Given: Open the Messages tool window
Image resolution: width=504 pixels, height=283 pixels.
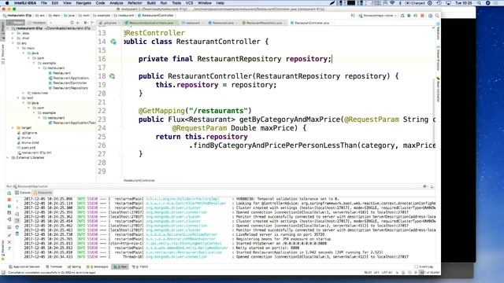Looking at the screenshot, I should pyautogui.click(x=98, y=267).
